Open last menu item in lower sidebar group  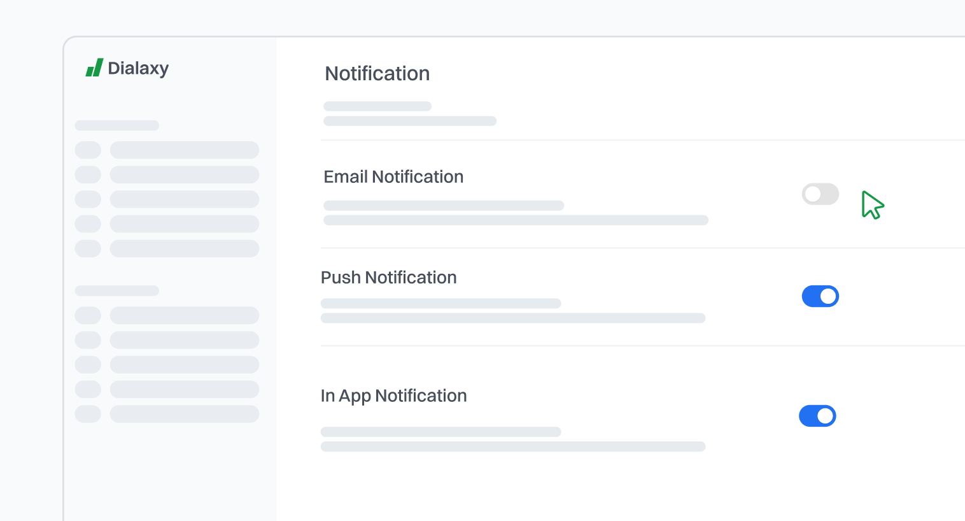(x=184, y=414)
